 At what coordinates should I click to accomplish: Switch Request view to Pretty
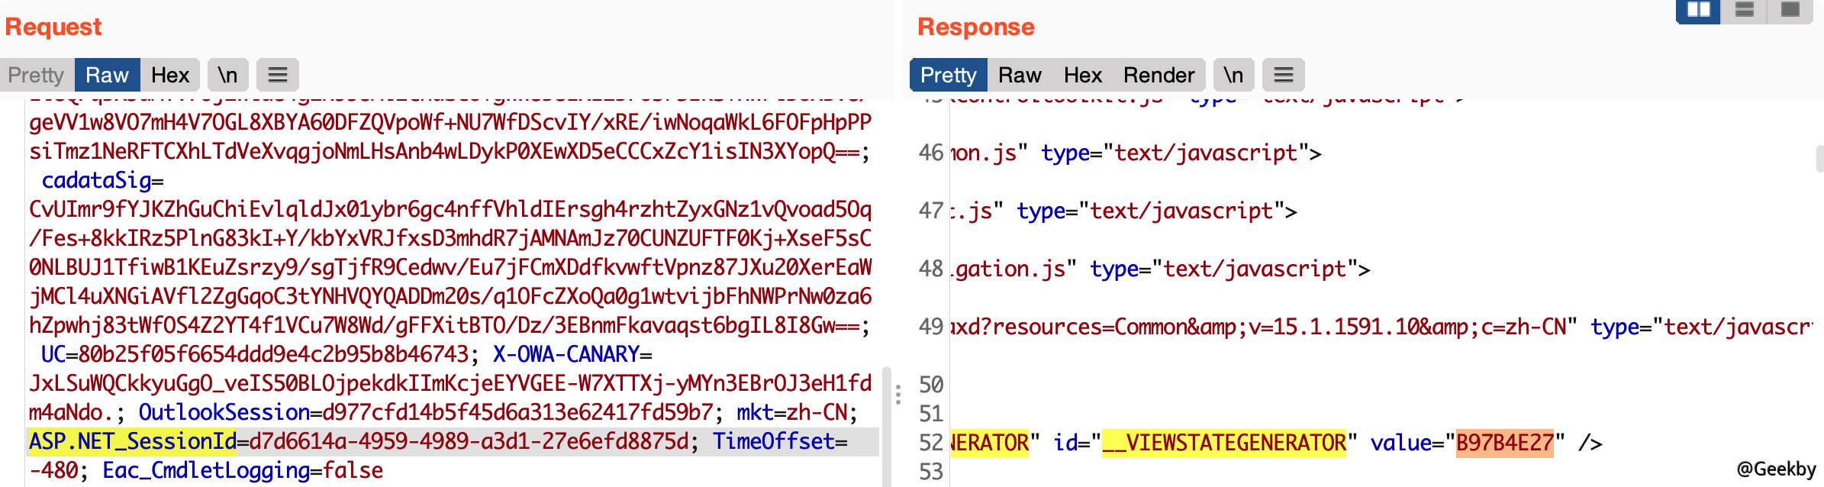tap(36, 75)
